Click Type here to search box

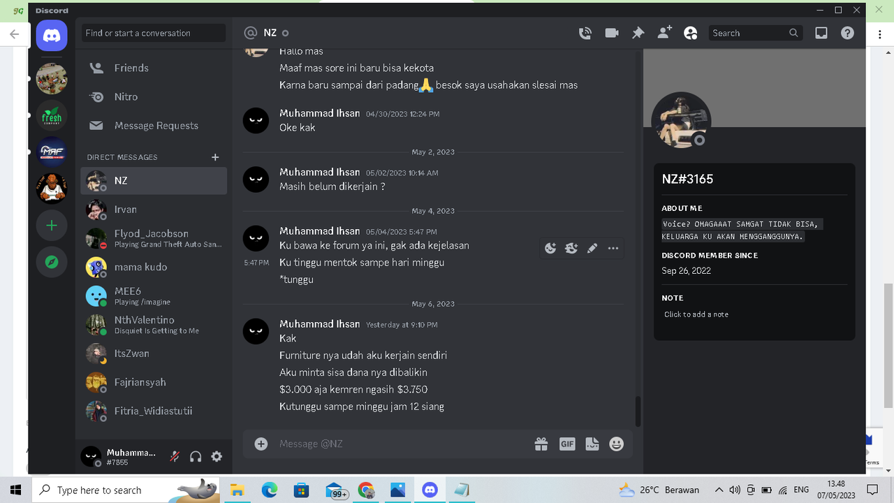click(126, 490)
